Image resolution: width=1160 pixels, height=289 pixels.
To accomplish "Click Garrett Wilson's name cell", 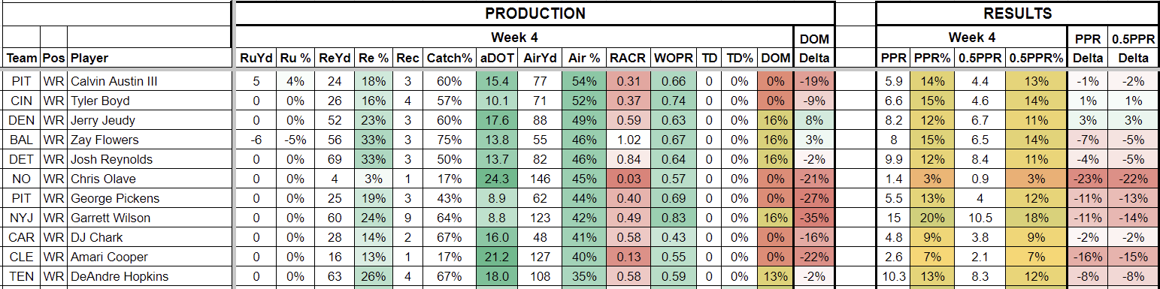I will [148, 218].
